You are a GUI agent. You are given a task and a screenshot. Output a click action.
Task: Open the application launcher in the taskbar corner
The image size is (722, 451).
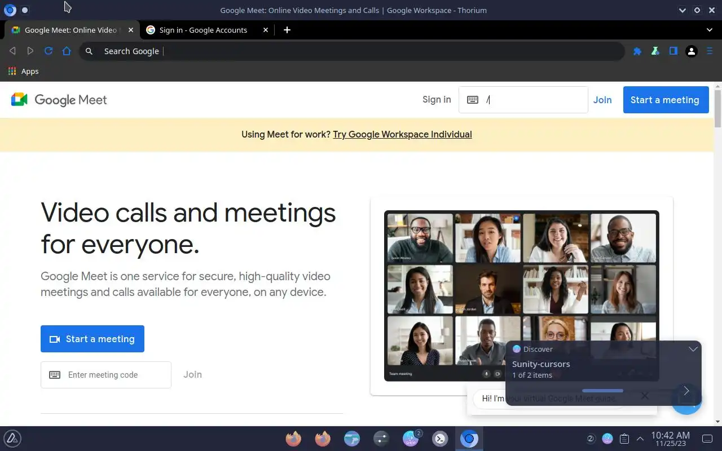[12, 439]
